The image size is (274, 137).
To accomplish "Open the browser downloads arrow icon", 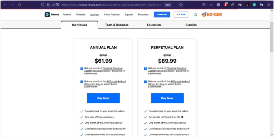I will click(x=211, y=5).
